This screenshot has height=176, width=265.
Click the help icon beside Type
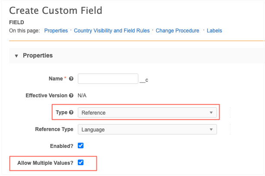[x=71, y=112]
